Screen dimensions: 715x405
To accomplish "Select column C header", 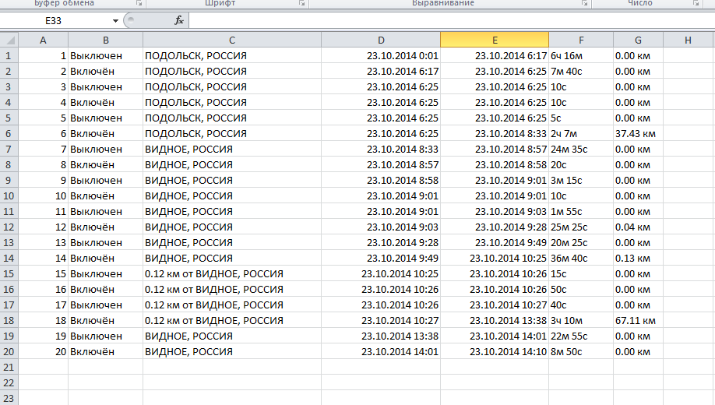I will click(x=232, y=40).
